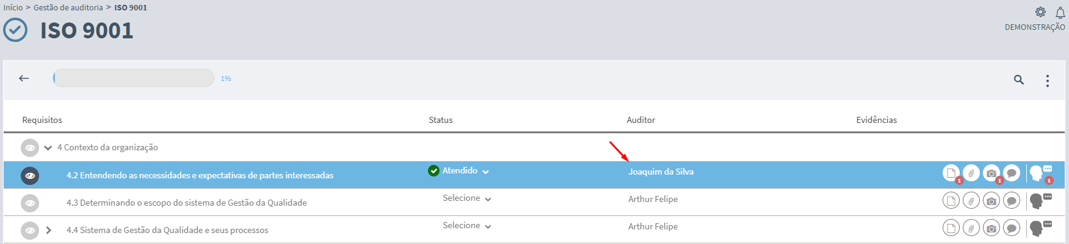Open camera photo evidence for requirement 4.3
Image resolution: width=1069 pixels, height=244 pixels.
[x=991, y=200]
